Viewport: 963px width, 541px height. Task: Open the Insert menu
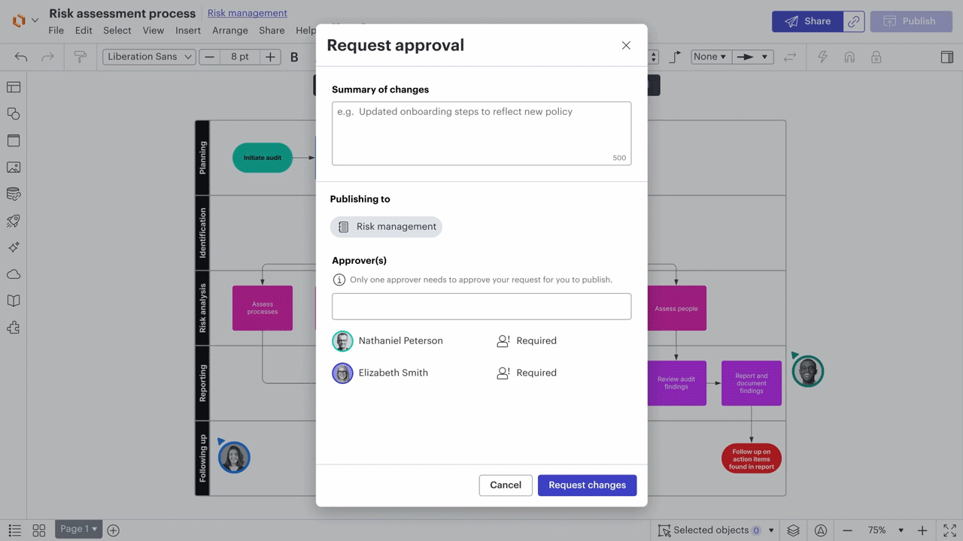(187, 31)
